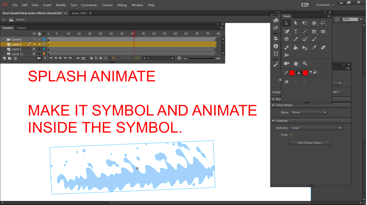Click the Use Frame Picker button
This screenshot has width=367, height=205.
(310, 143)
